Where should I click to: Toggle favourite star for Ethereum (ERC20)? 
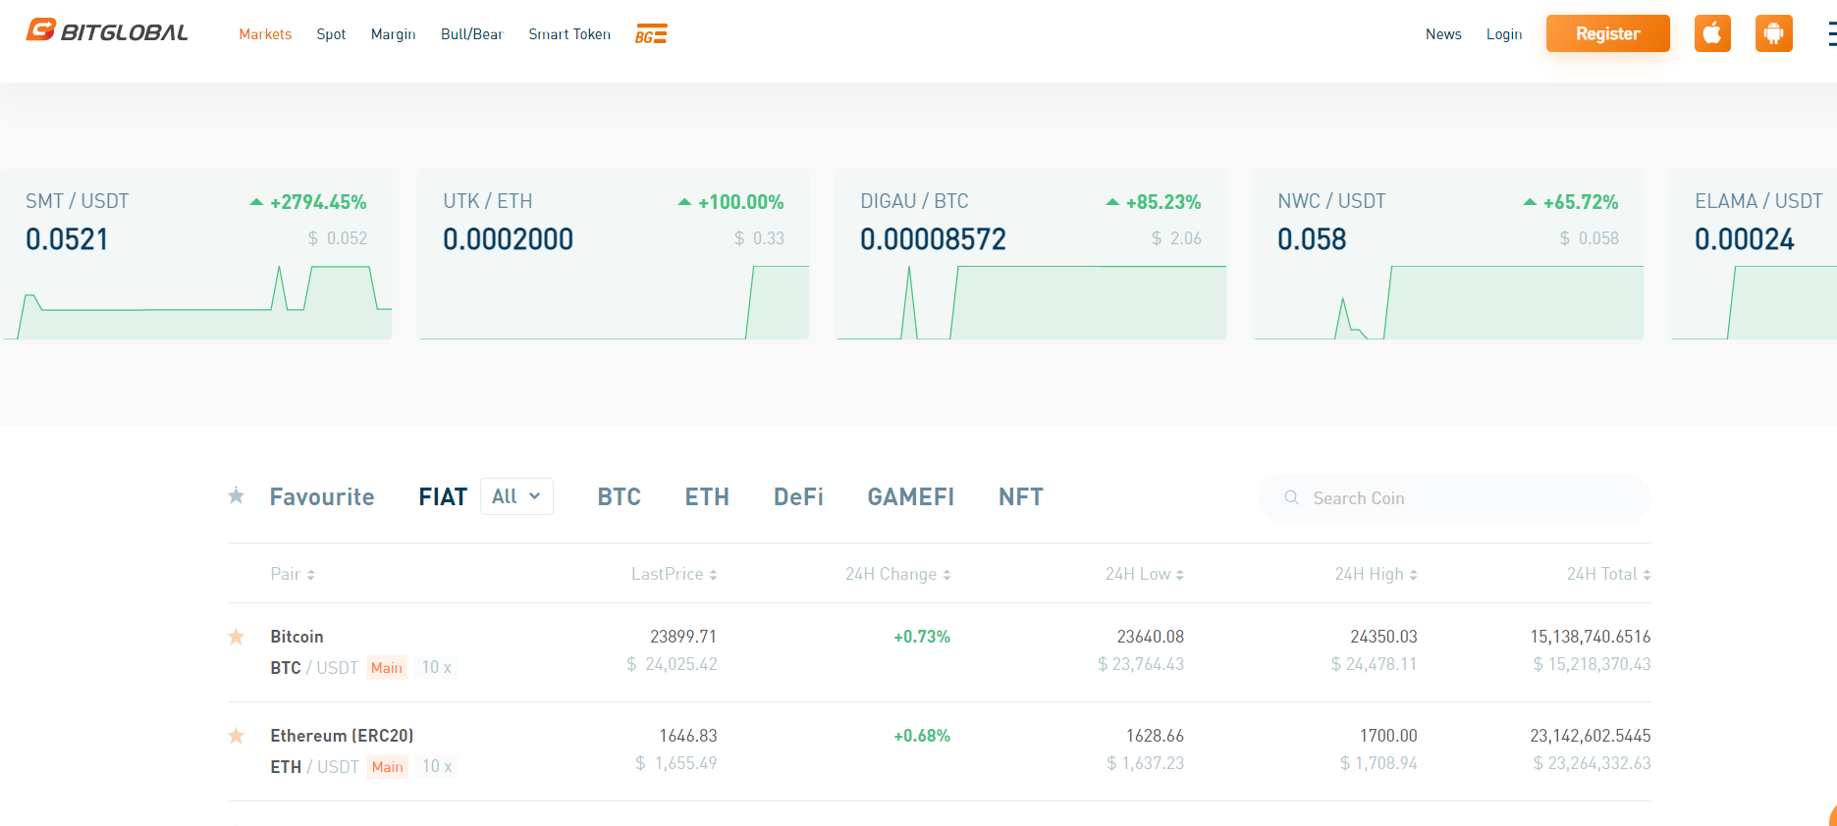(x=237, y=736)
